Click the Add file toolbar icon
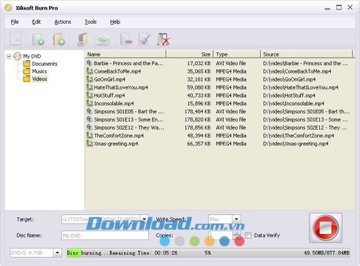The image size is (360, 266). pyautogui.click(x=38, y=39)
